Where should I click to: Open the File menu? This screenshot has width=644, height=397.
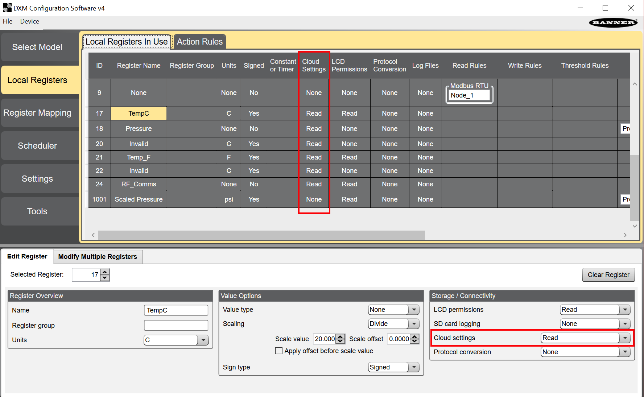pyautogui.click(x=8, y=21)
